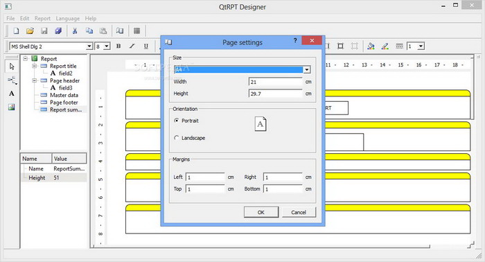The height and width of the screenshot is (262, 485).
Task: Select the arrow pointer tool
Action: pyautogui.click(x=12, y=67)
